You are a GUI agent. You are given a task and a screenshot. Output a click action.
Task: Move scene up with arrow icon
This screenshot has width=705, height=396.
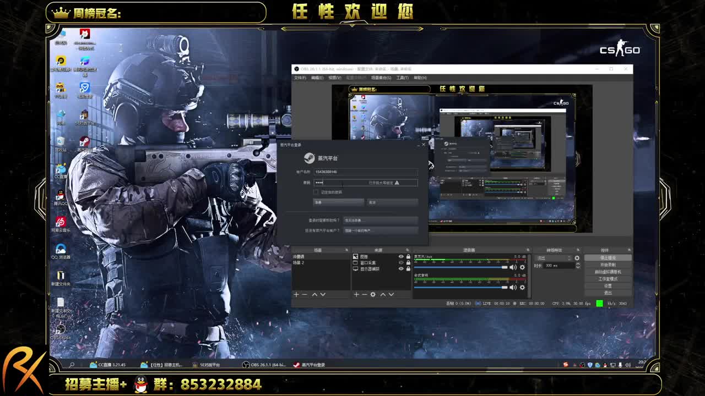tap(314, 295)
